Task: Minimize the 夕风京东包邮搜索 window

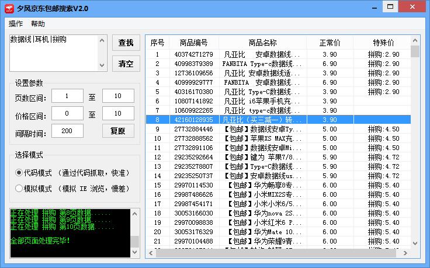Action: [374, 7]
